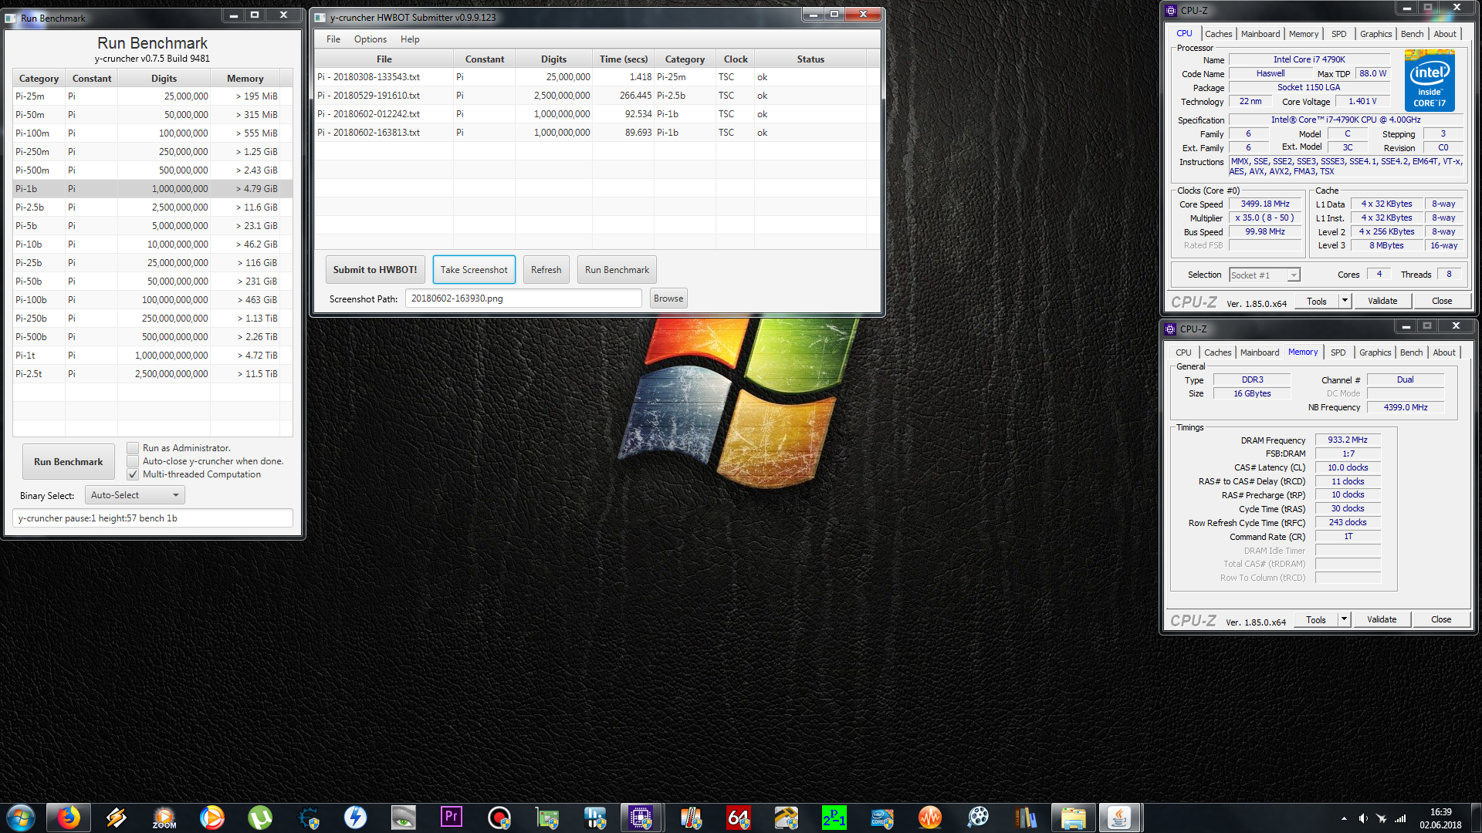Open the film reel taskbar icon
The image size is (1482, 833).
(x=978, y=818)
